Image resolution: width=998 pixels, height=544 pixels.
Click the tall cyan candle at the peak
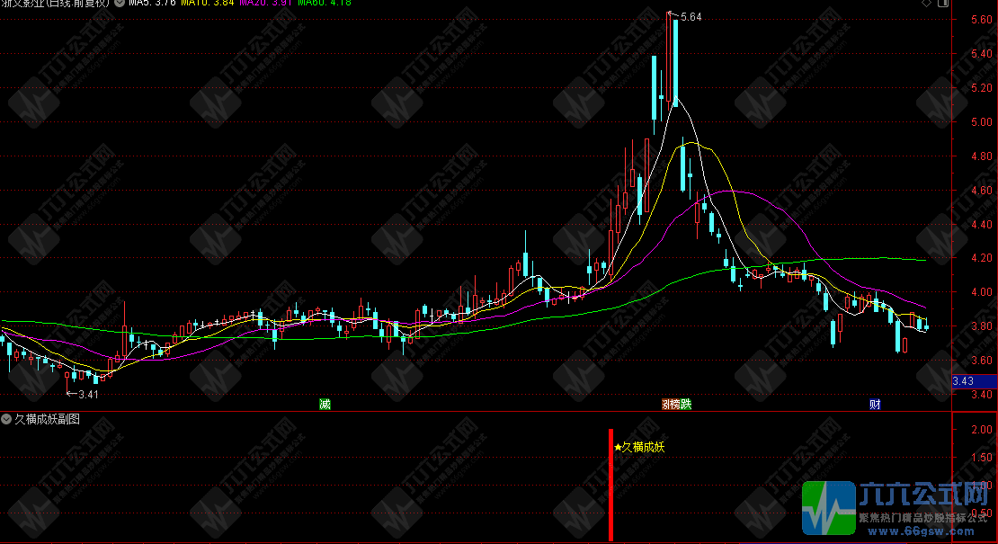coord(673,61)
